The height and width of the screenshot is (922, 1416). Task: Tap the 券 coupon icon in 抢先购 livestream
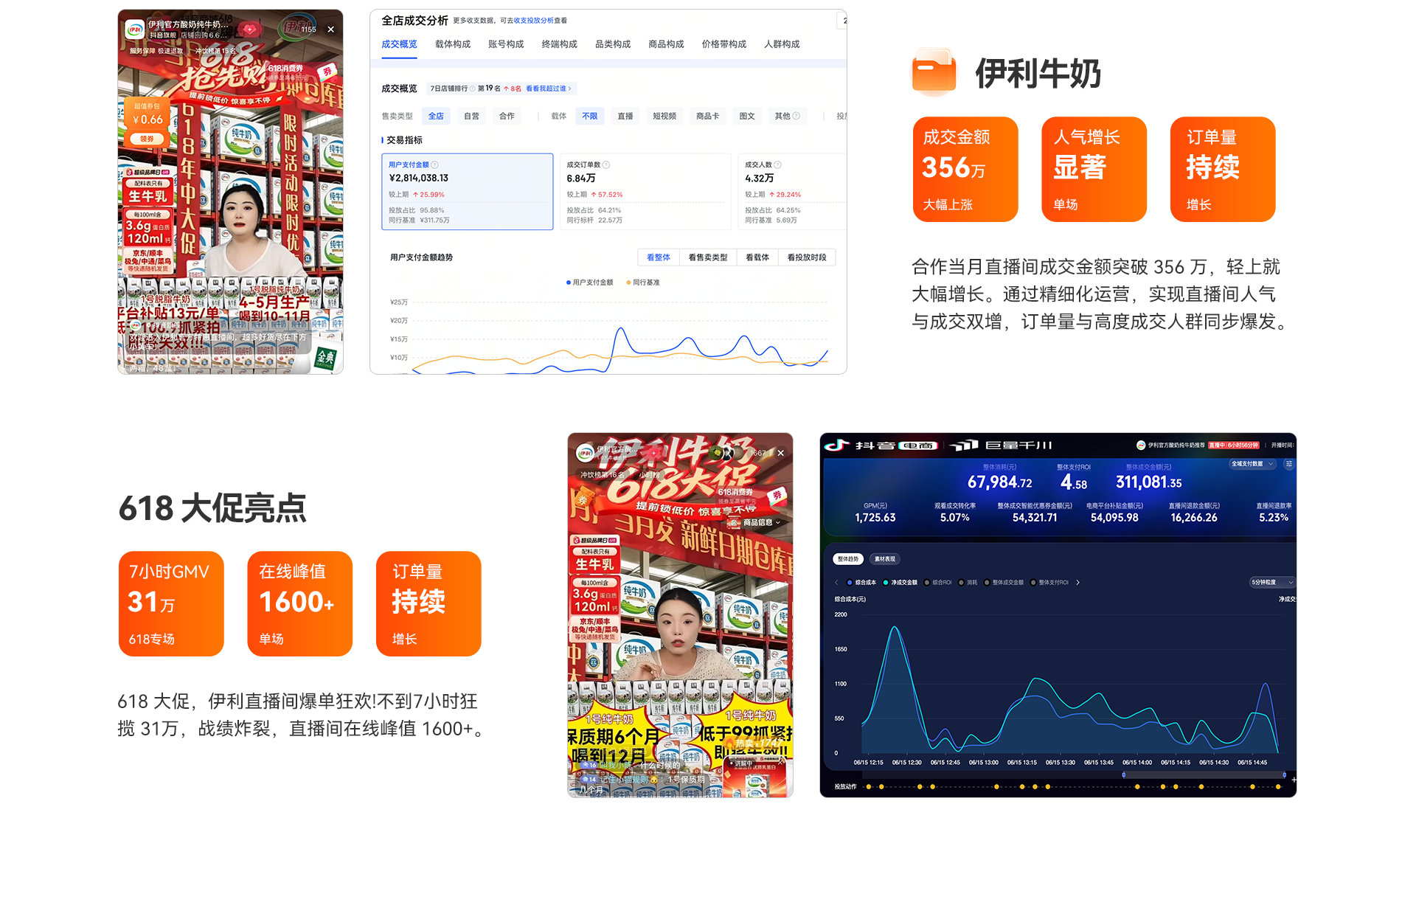click(327, 72)
